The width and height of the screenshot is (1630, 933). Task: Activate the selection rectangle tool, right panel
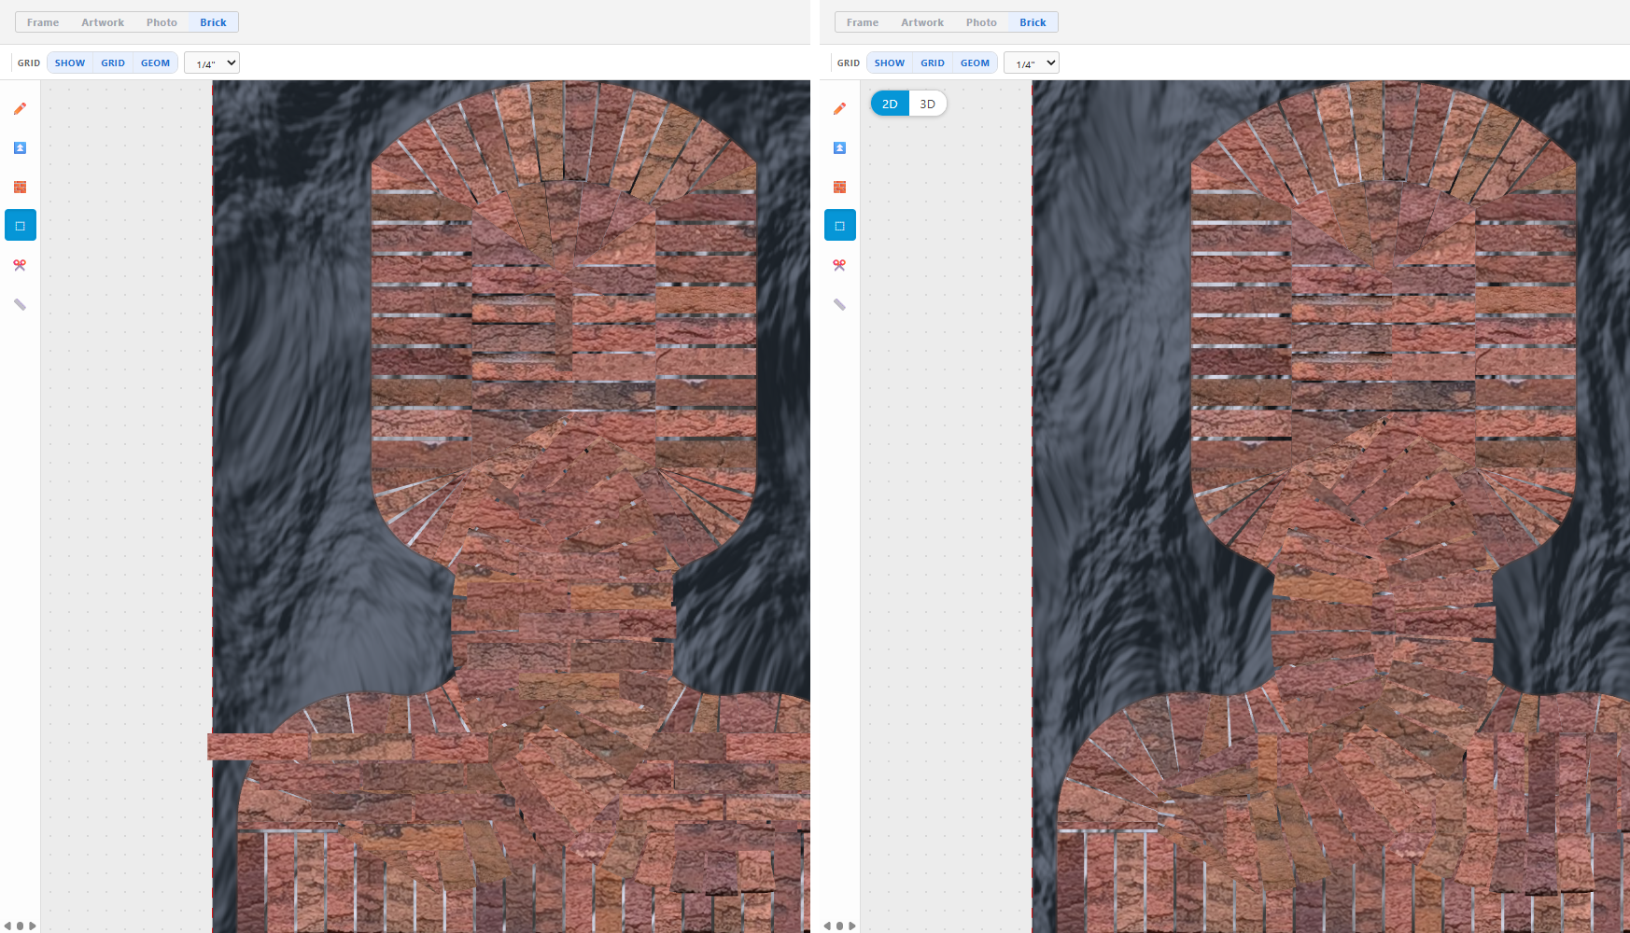click(x=839, y=226)
